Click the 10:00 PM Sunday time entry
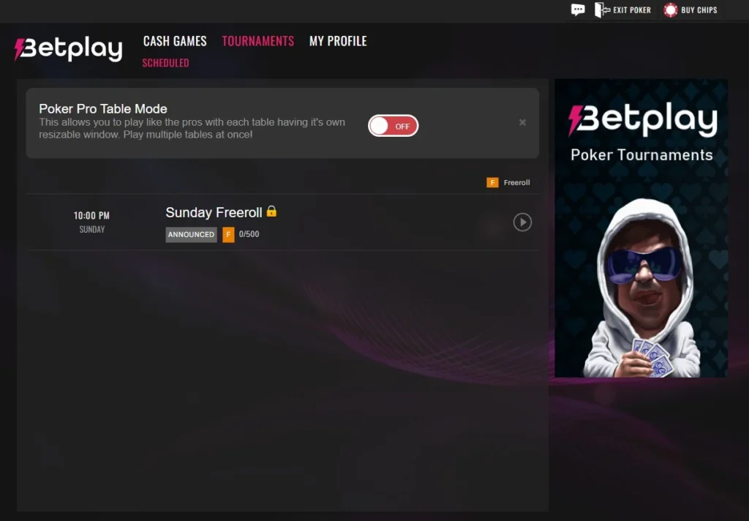 pyautogui.click(x=91, y=222)
